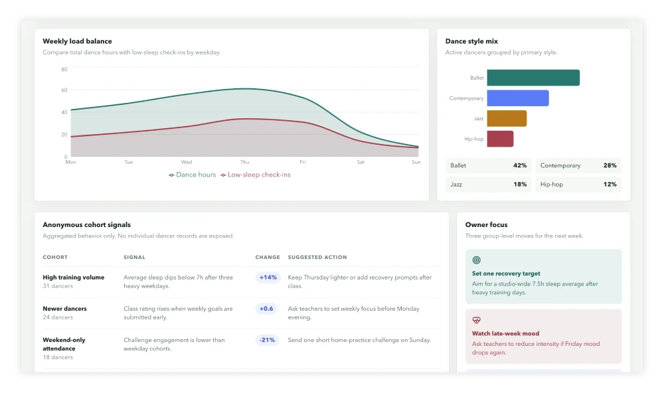
Task: Select the Newer dancers cohort row
Action: (x=242, y=313)
